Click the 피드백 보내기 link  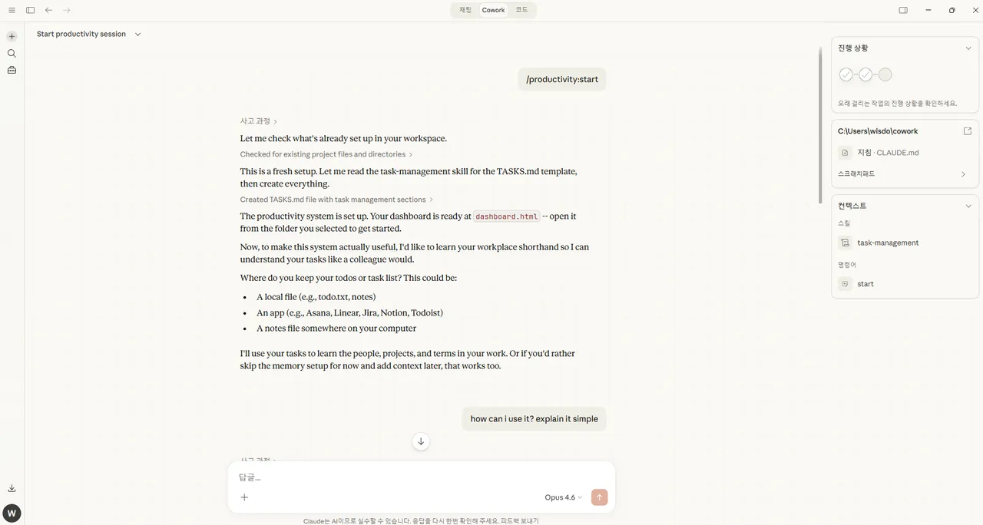pyautogui.click(x=520, y=521)
